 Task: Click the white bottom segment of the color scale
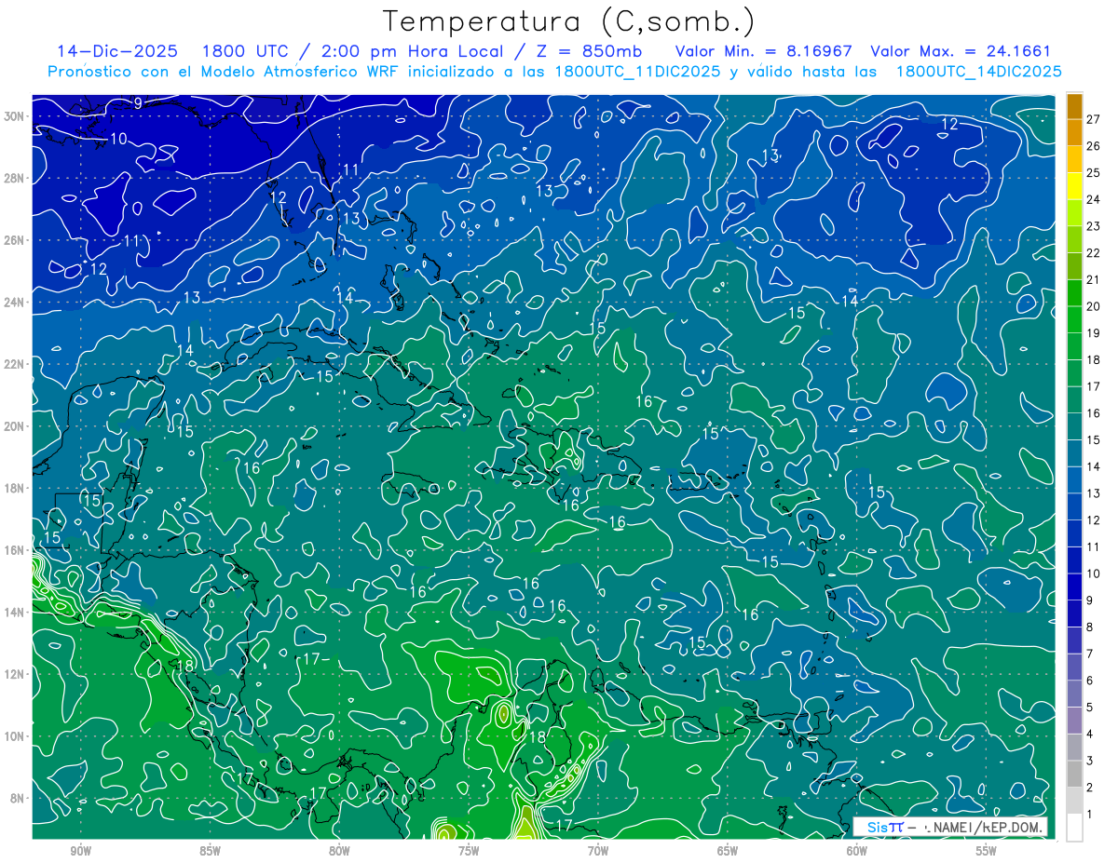tap(1074, 828)
